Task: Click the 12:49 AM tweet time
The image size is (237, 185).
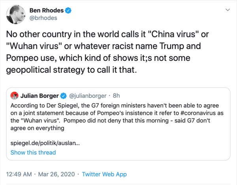Action: [19, 174]
